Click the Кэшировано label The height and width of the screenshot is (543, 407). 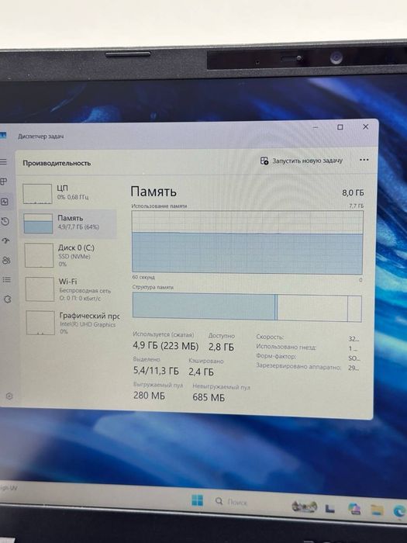(x=206, y=361)
